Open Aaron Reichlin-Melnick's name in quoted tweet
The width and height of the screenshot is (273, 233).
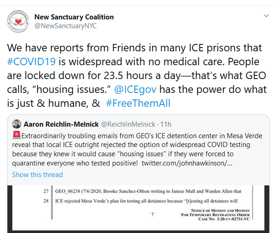(61, 124)
